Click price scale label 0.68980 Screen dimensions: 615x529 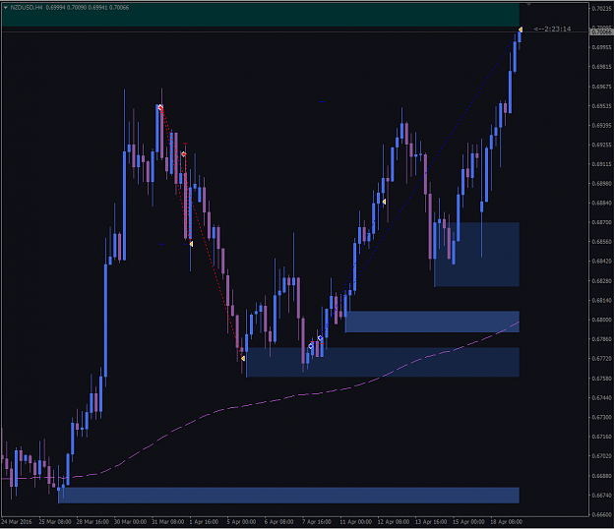click(601, 184)
